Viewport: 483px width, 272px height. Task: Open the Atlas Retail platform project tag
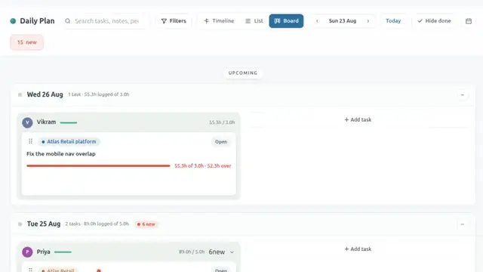coord(69,141)
